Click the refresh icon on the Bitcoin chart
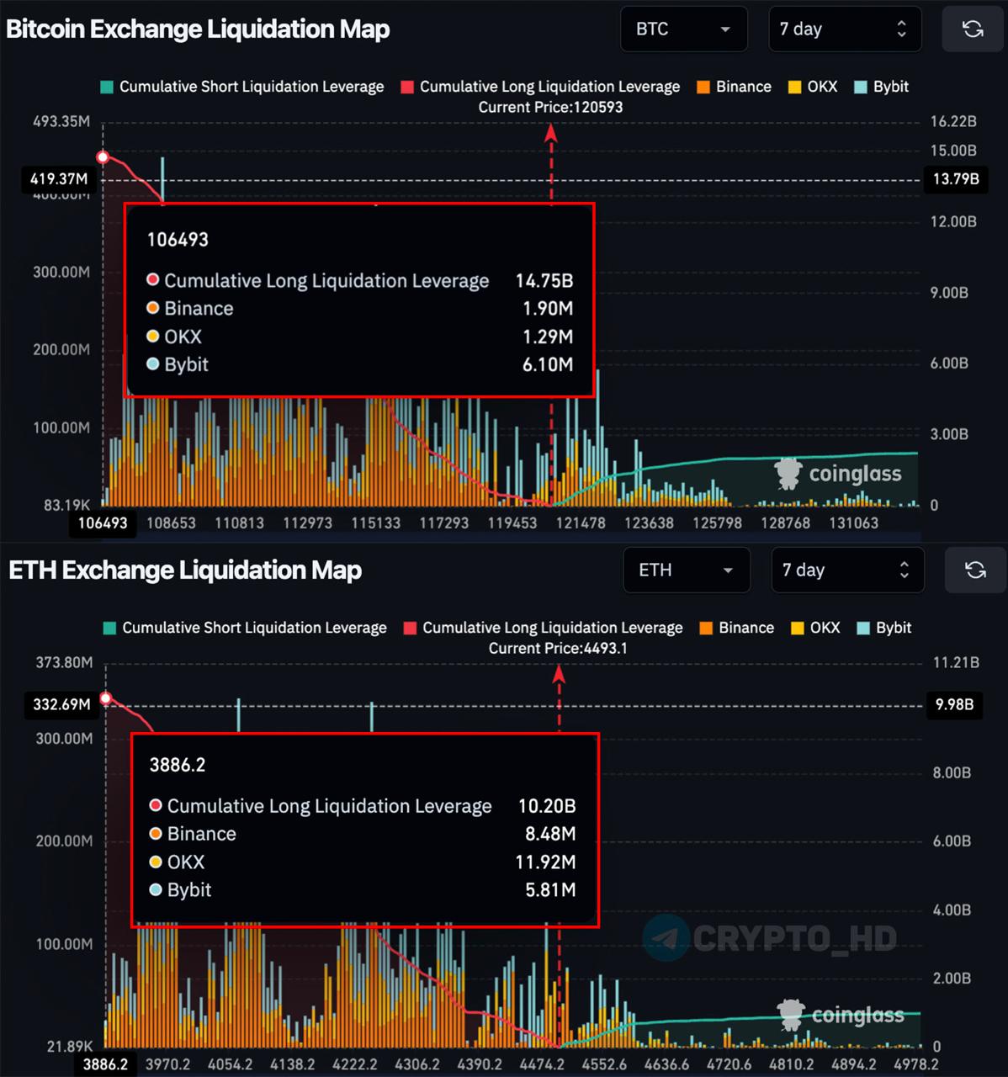The image size is (1008, 1077). tap(973, 29)
